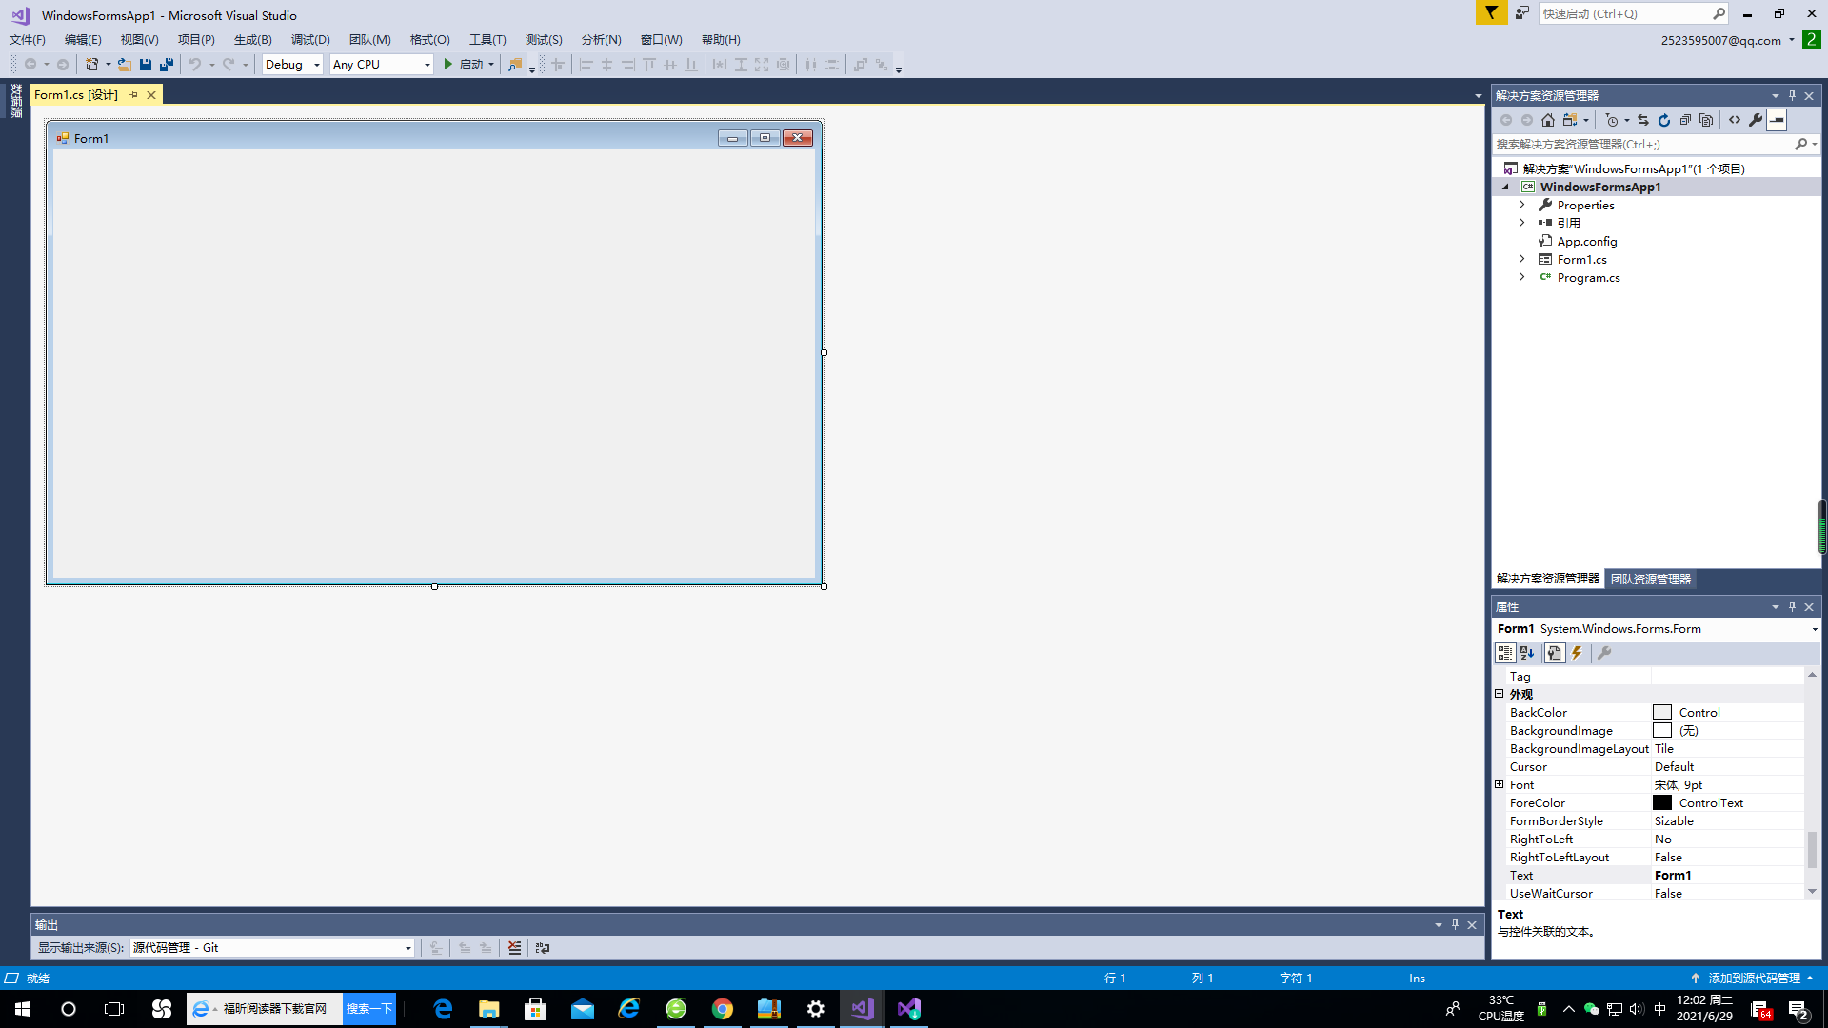1828x1028 pixels.
Task: Set RightToLeftLayout property to True
Action: 1714,857
